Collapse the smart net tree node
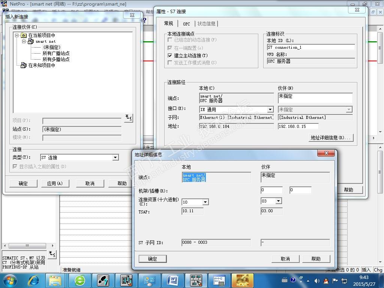Screen dimensions: 384x288 tap(24, 41)
